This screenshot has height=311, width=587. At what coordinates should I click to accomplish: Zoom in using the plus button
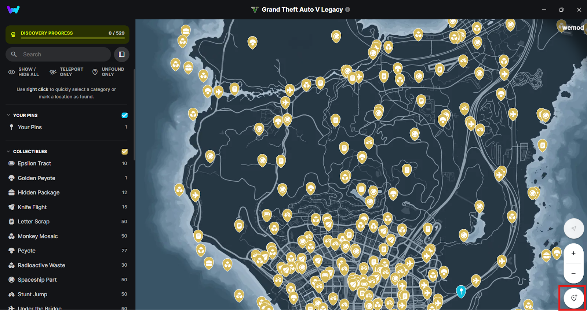573,253
